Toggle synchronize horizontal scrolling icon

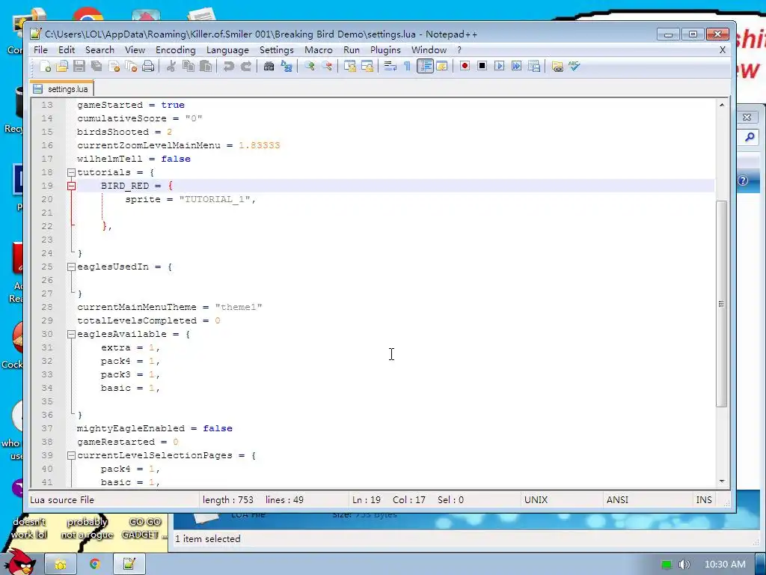coord(367,66)
